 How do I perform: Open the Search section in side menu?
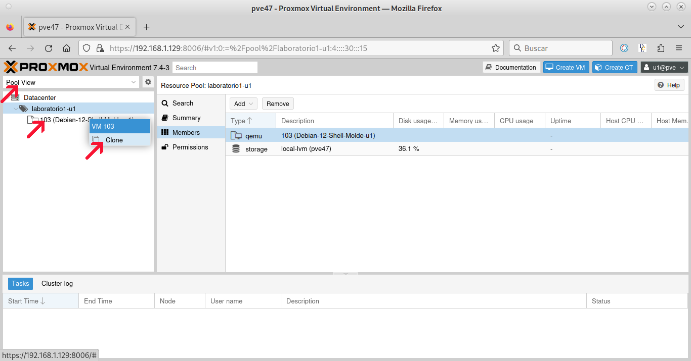191,103
